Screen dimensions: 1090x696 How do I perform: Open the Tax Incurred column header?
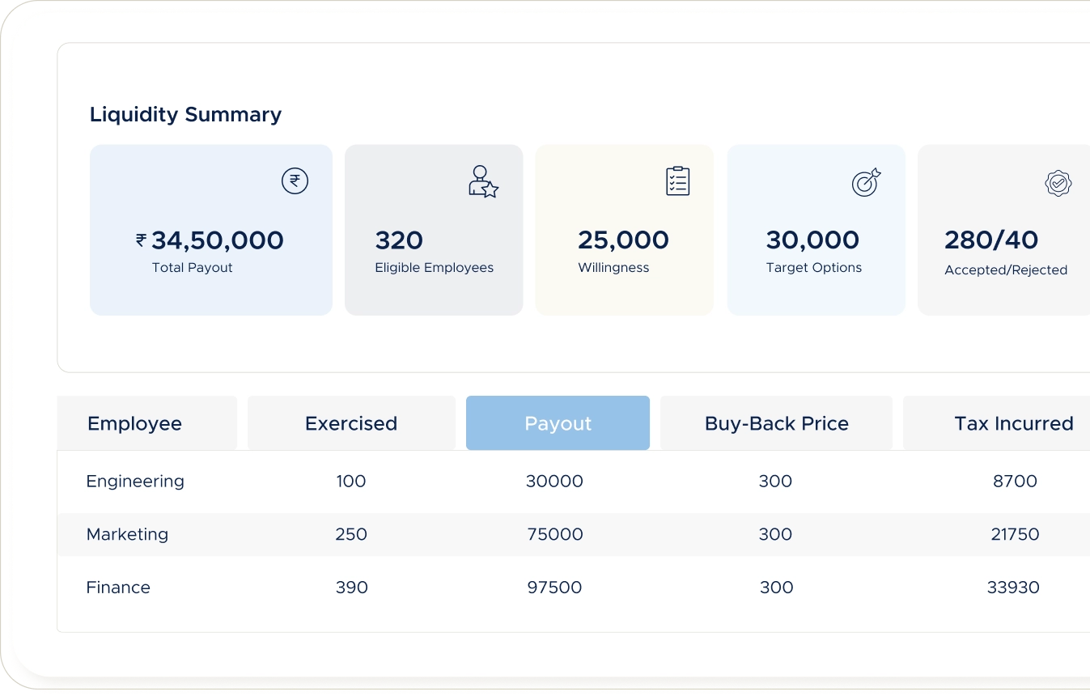pos(1013,423)
